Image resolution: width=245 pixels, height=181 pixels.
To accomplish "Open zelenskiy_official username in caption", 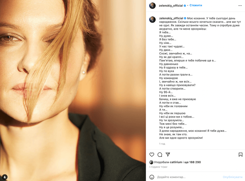I will click(171, 18).
